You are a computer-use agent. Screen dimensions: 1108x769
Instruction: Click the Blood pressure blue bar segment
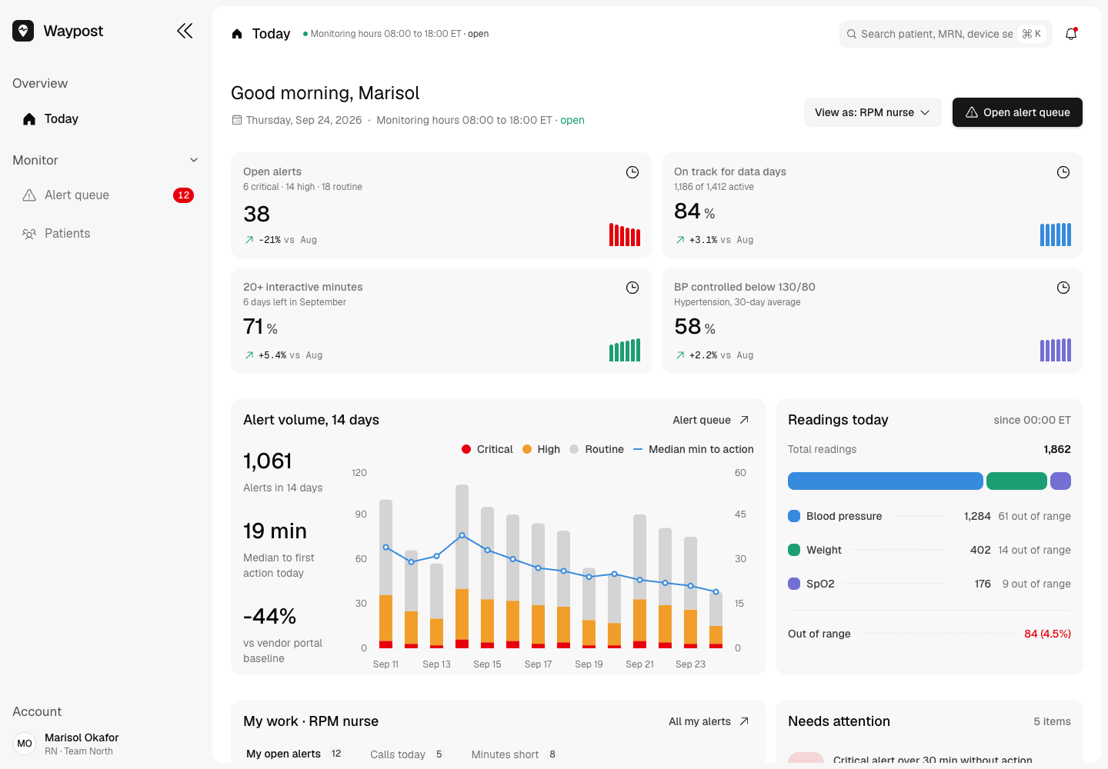pos(886,481)
